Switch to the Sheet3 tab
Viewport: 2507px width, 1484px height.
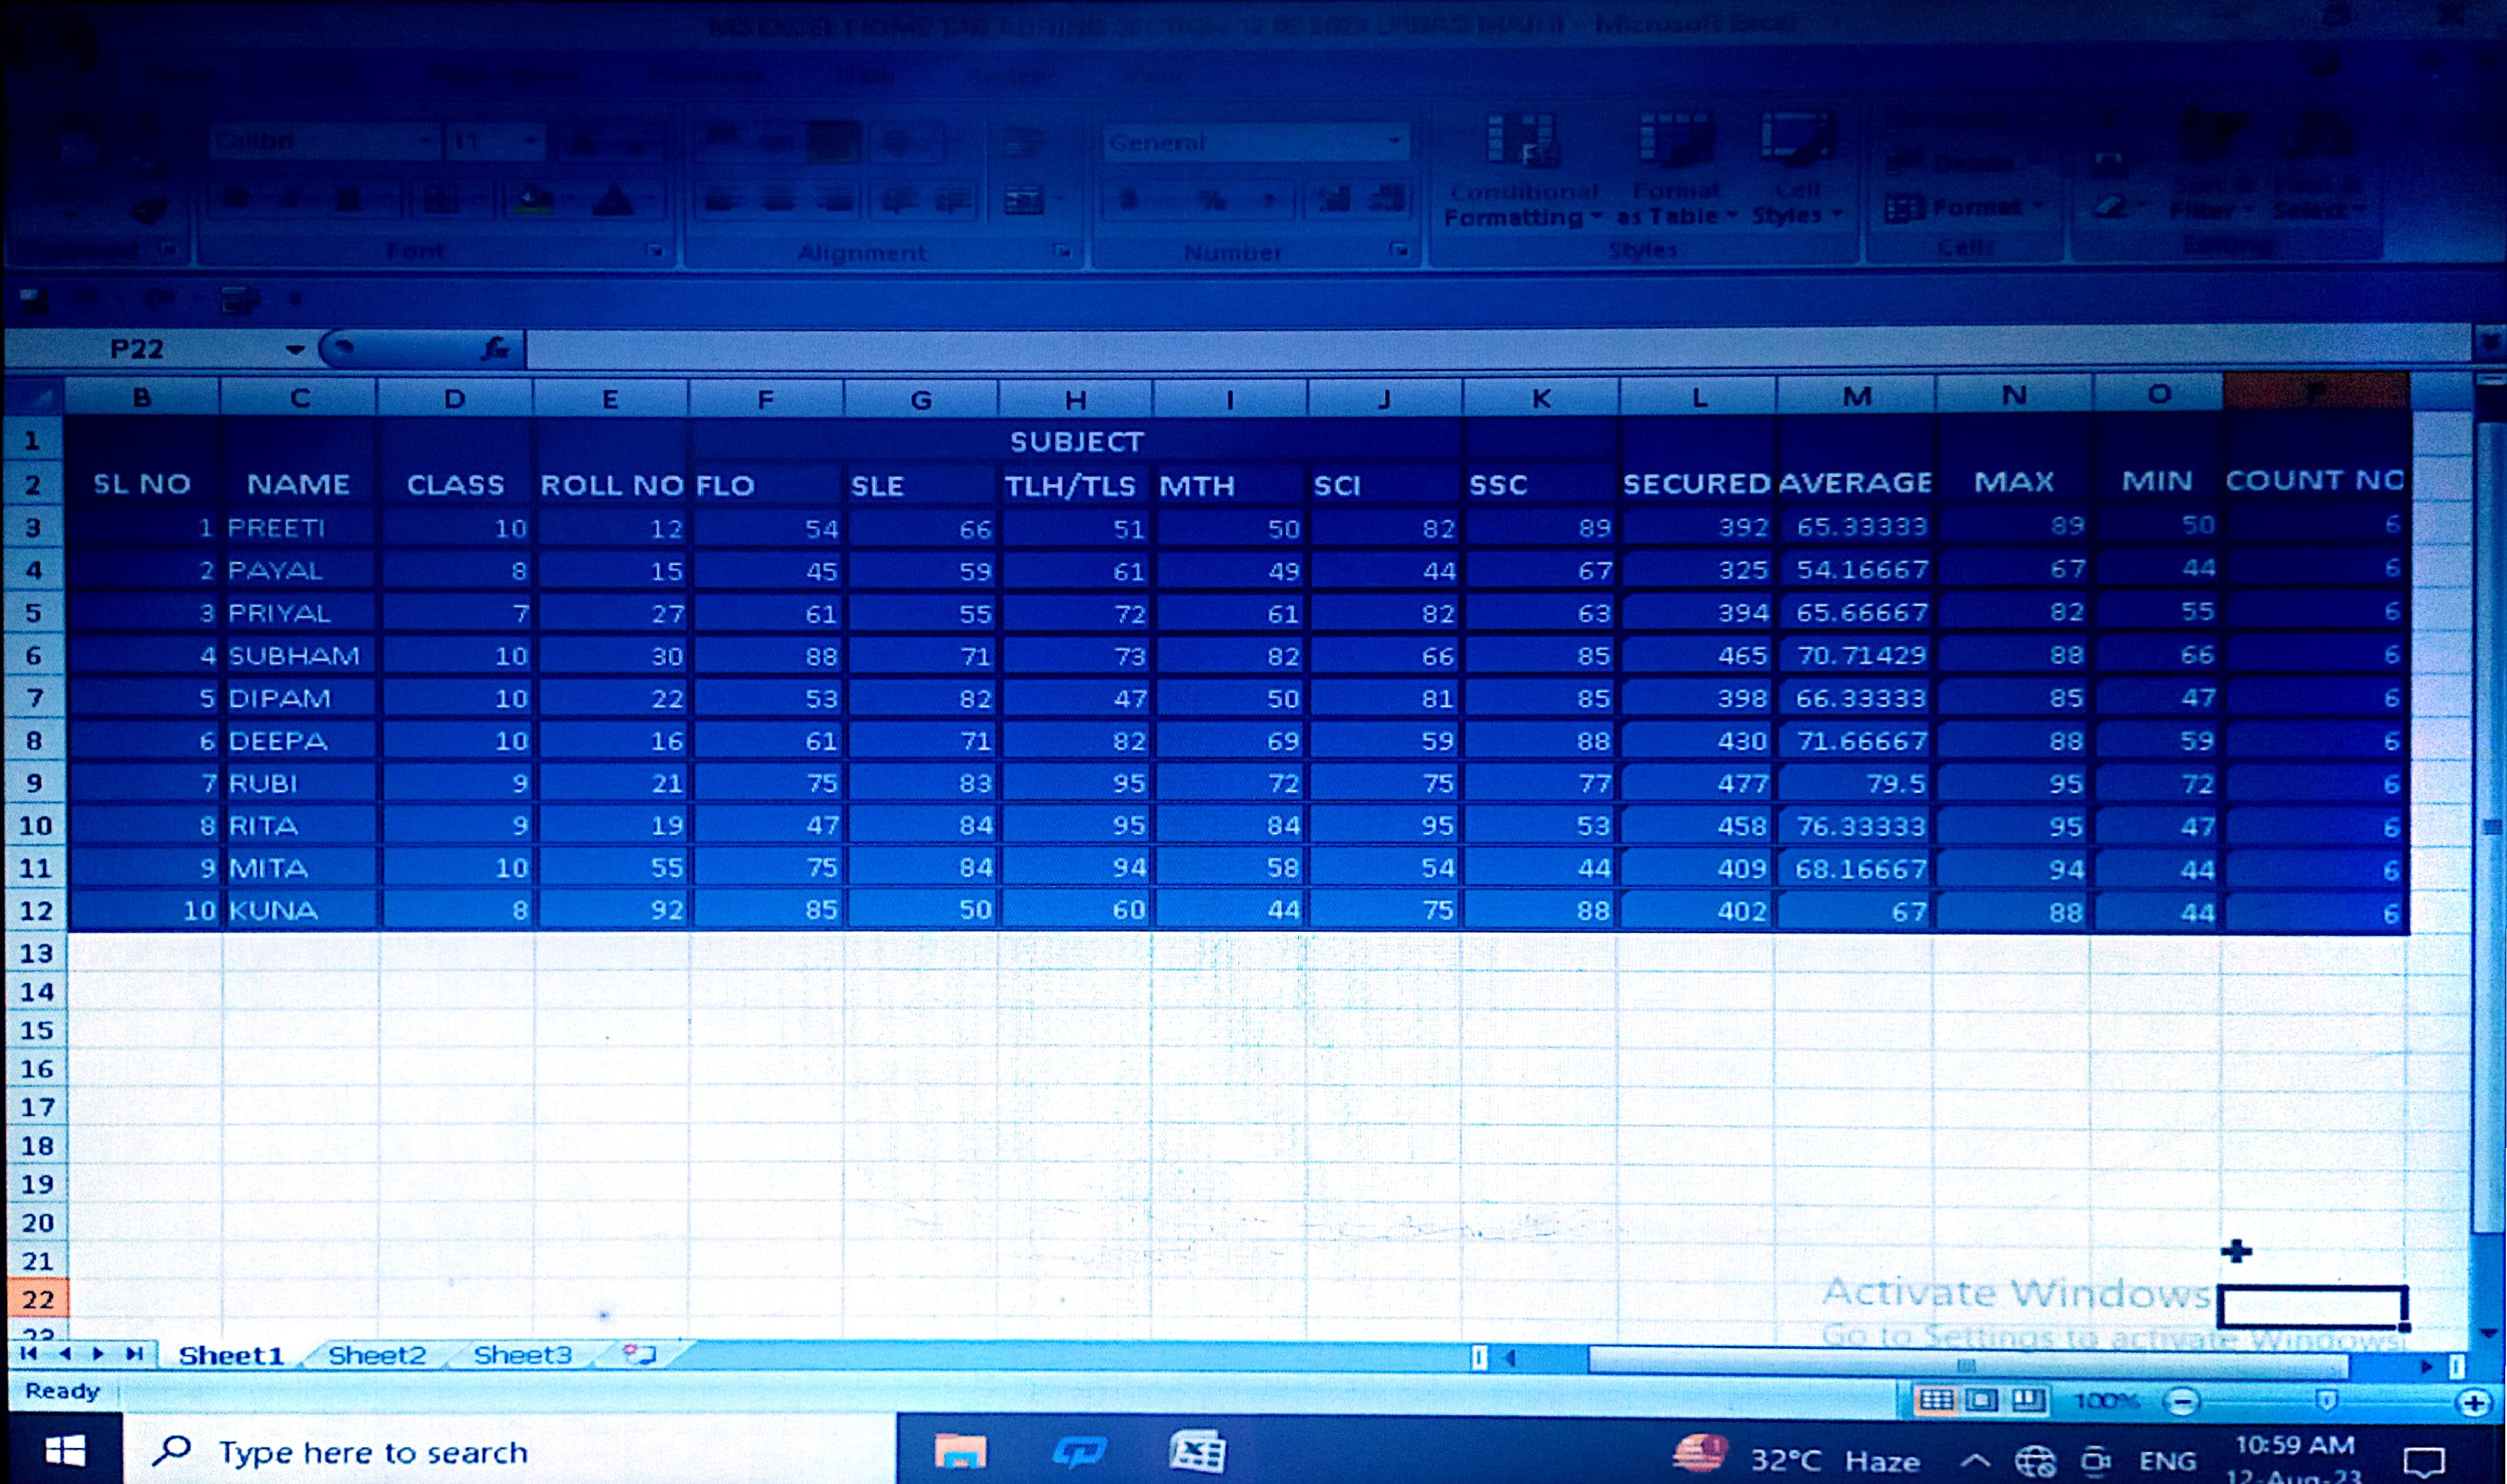click(522, 1355)
